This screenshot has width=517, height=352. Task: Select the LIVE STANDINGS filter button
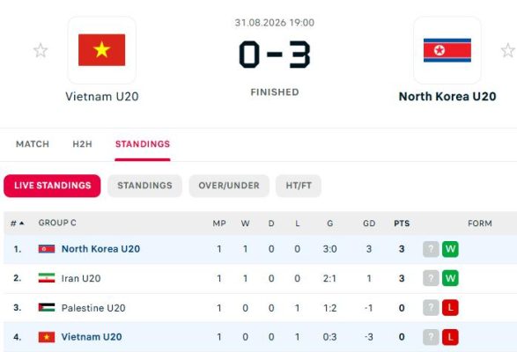(x=52, y=186)
